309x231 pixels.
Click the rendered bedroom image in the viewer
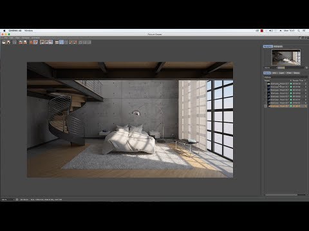coord(130,120)
